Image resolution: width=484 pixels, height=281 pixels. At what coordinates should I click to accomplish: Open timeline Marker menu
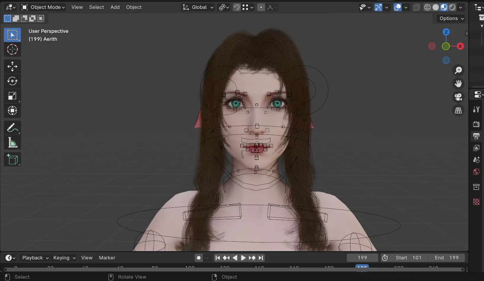(x=107, y=258)
